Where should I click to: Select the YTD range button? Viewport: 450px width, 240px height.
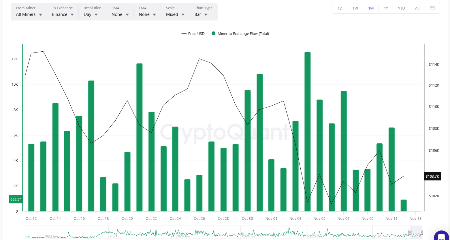click(401, 8)
